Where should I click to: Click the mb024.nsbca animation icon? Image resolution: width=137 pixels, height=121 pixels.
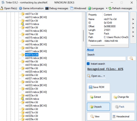pyautogui.click(x=23, y=99)
